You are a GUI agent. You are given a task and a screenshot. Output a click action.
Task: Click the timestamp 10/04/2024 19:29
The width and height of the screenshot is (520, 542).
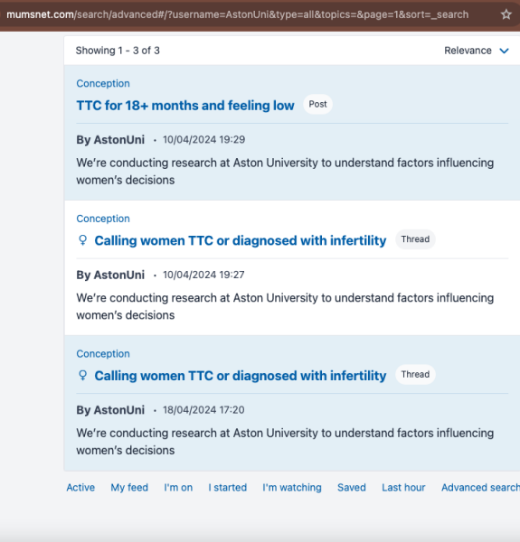[204, 140]
